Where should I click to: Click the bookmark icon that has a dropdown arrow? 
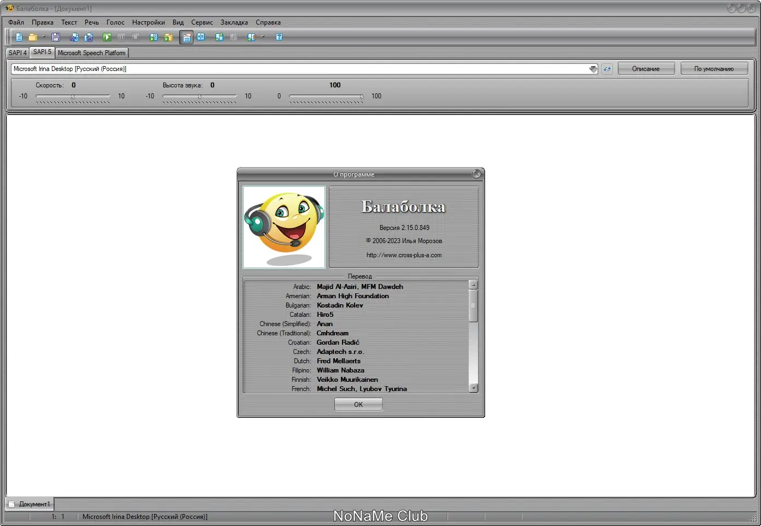click(251, 37)
